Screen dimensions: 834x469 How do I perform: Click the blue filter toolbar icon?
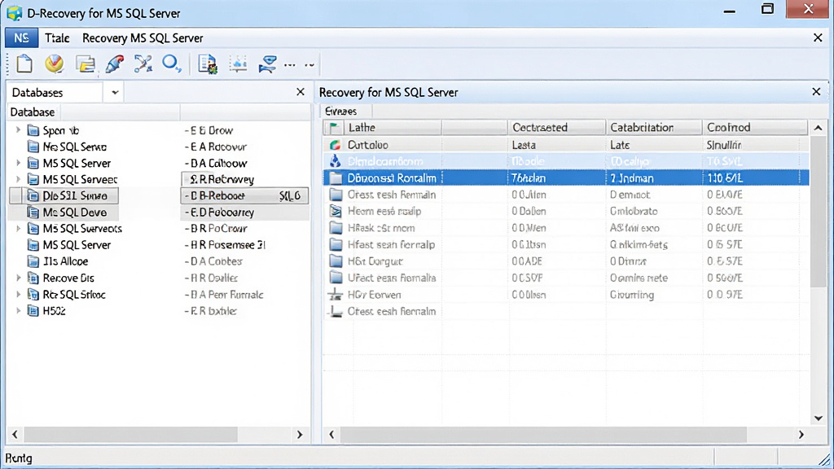pyautogui.click(x=267, y=64)
